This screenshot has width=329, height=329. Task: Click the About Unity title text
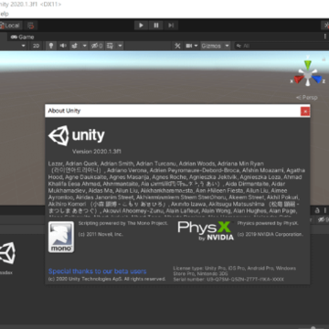pyautogui.click(x=64, y=111)
